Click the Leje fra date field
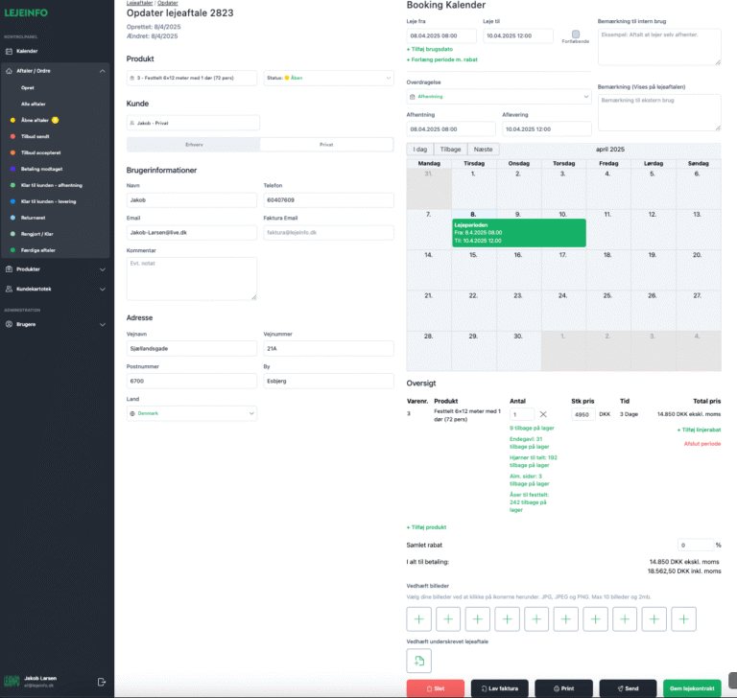This screenshot has width=737, height=698. 441,35
